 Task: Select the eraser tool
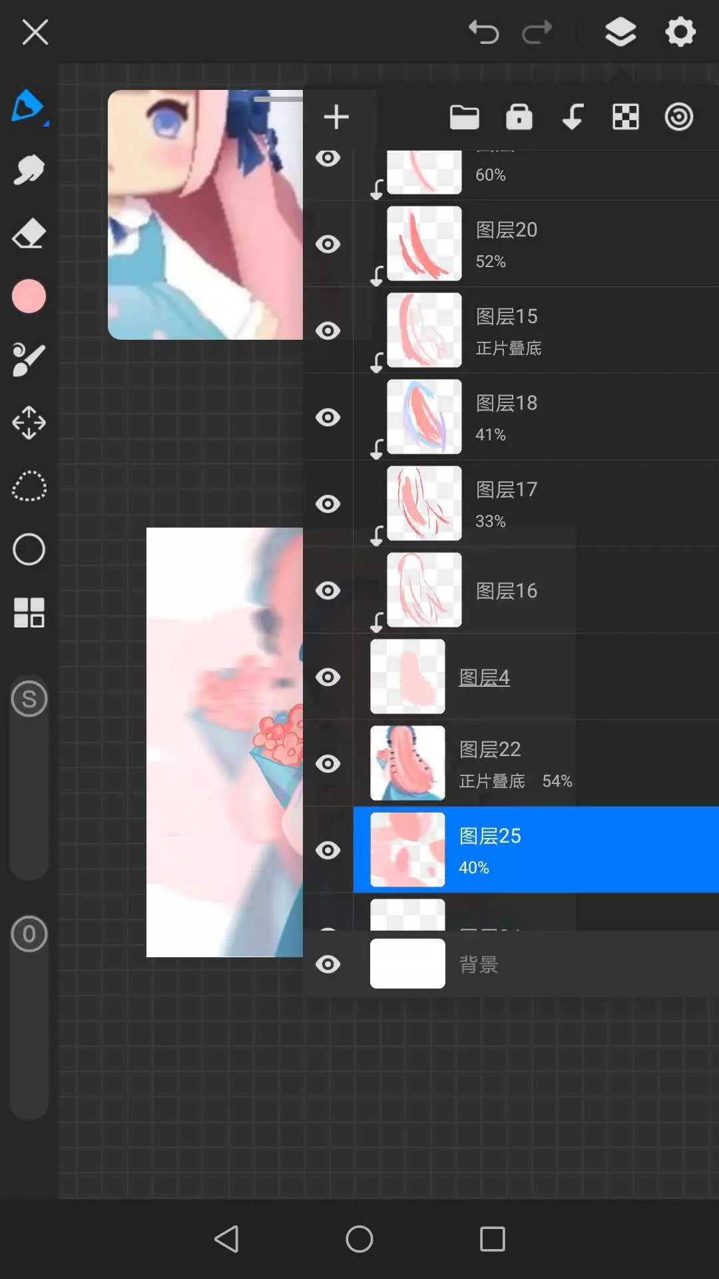[29, 234]
